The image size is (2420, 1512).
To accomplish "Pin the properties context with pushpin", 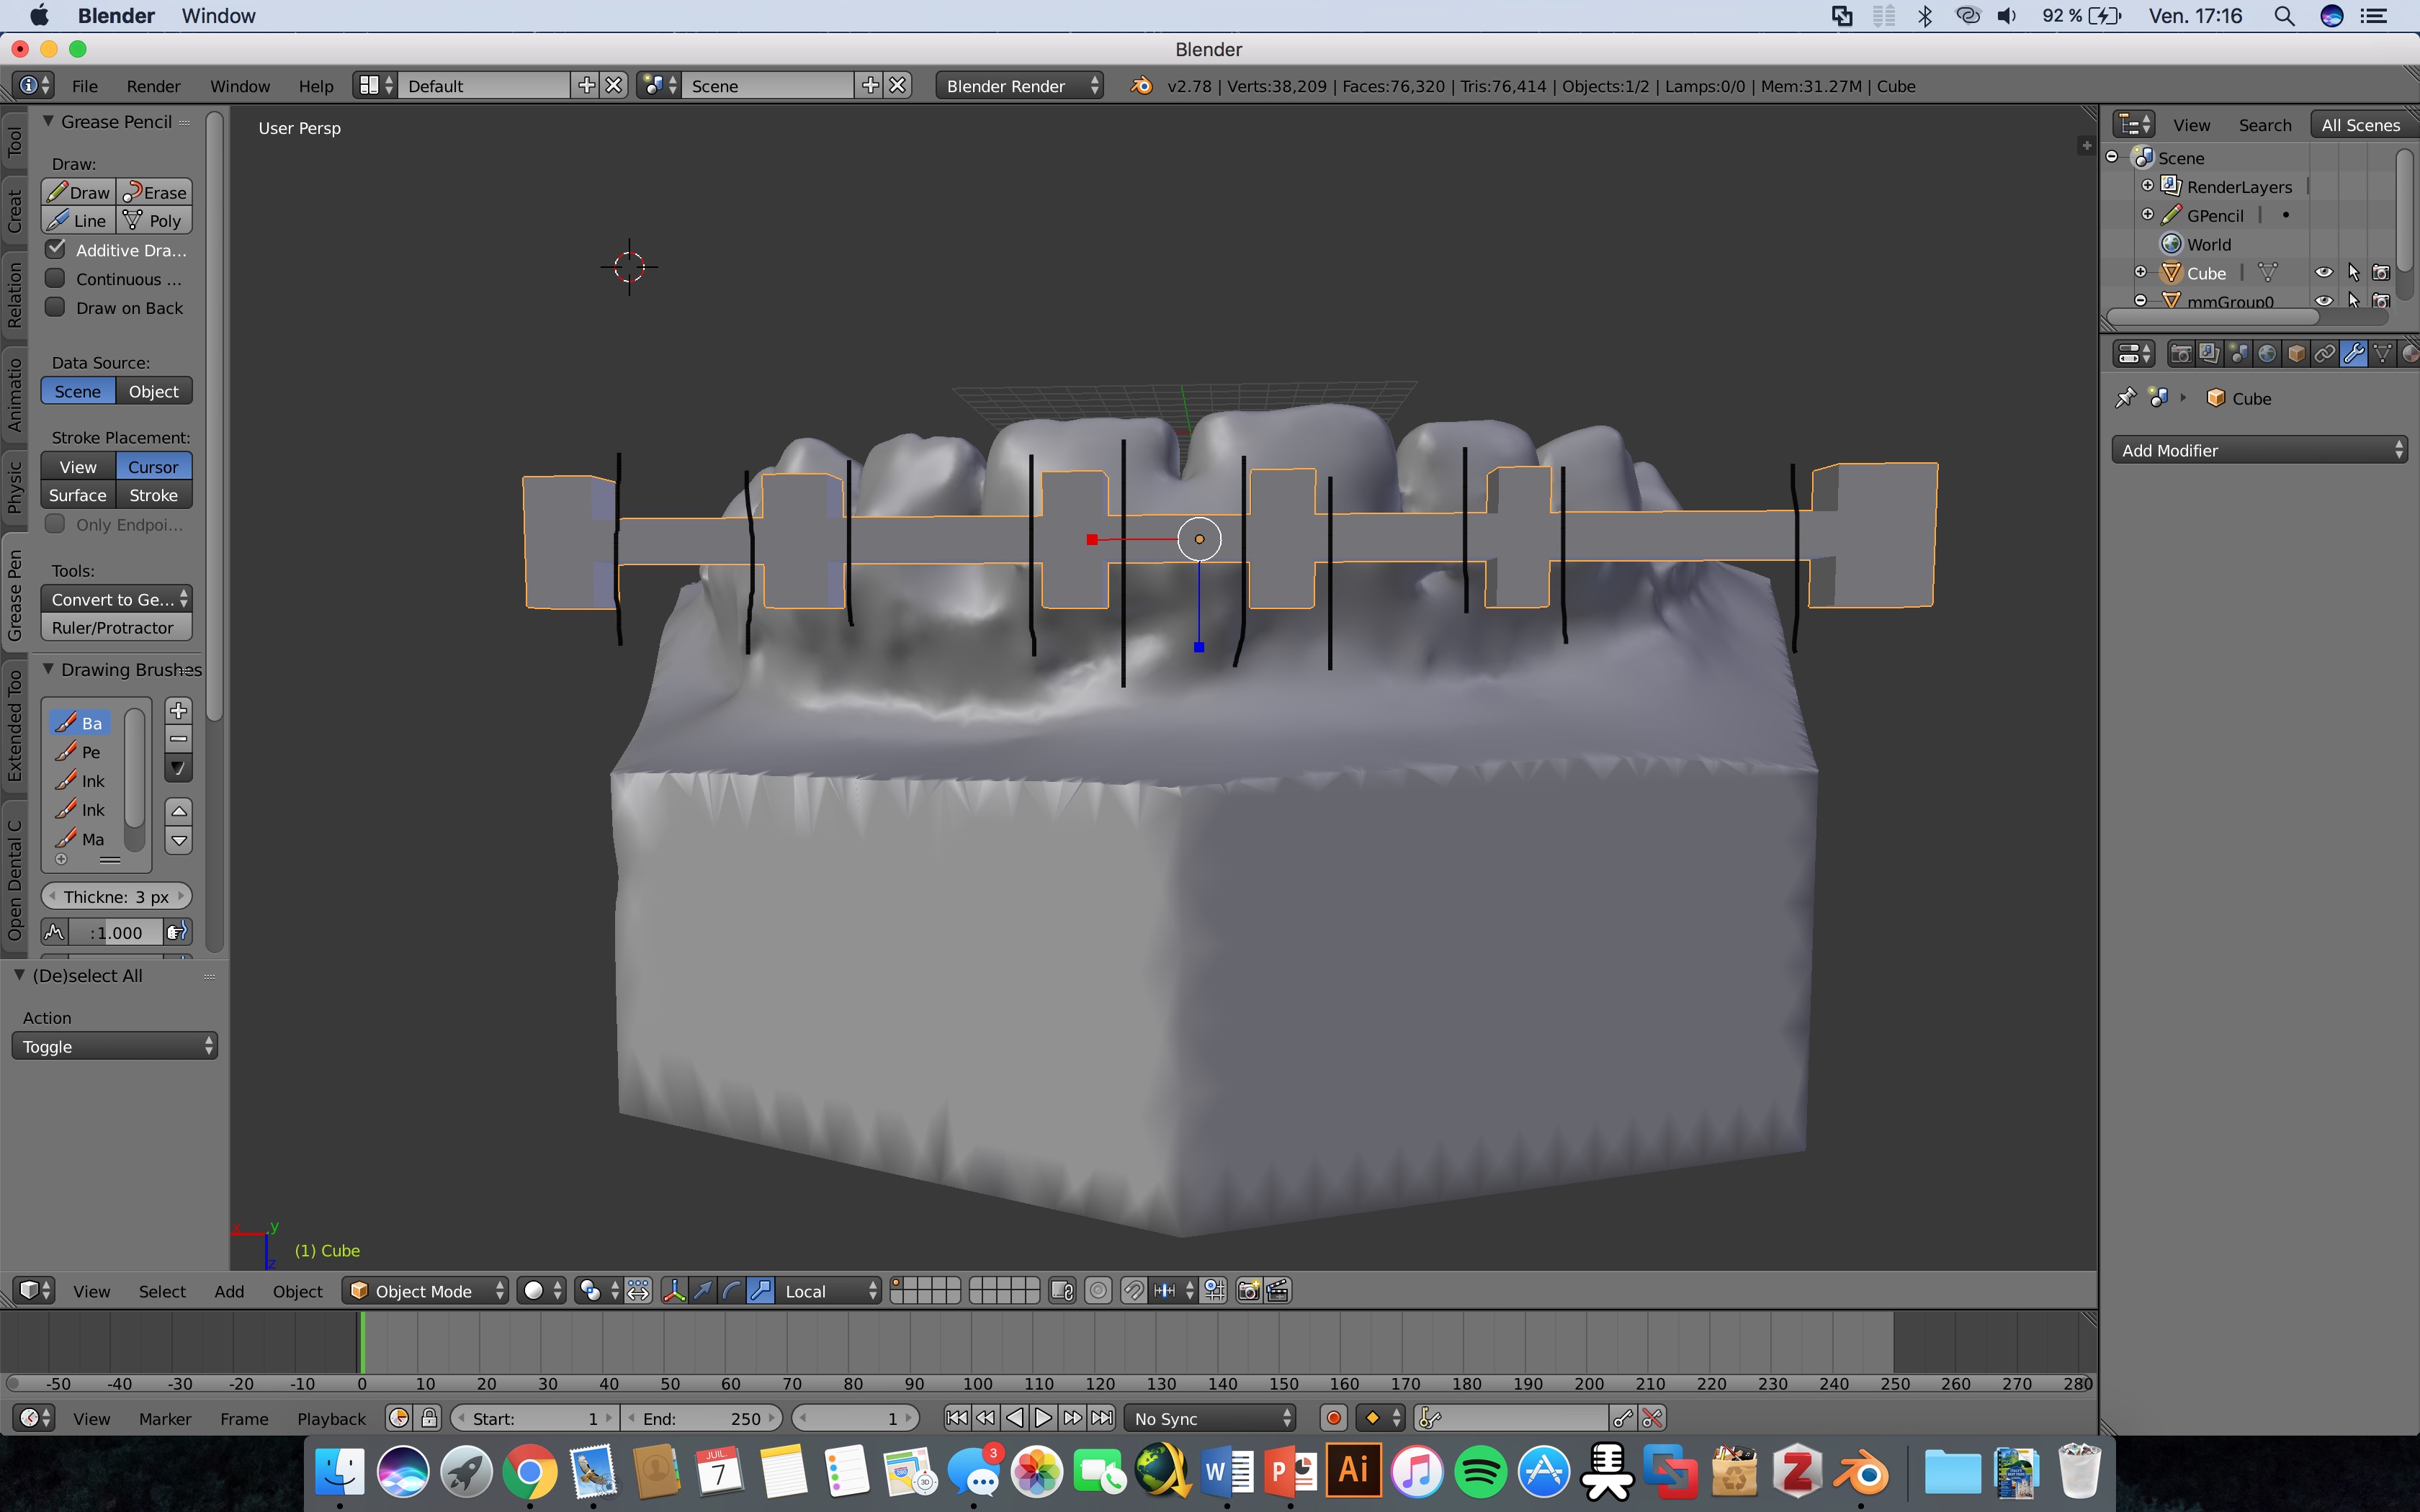I will point(2125,398).
